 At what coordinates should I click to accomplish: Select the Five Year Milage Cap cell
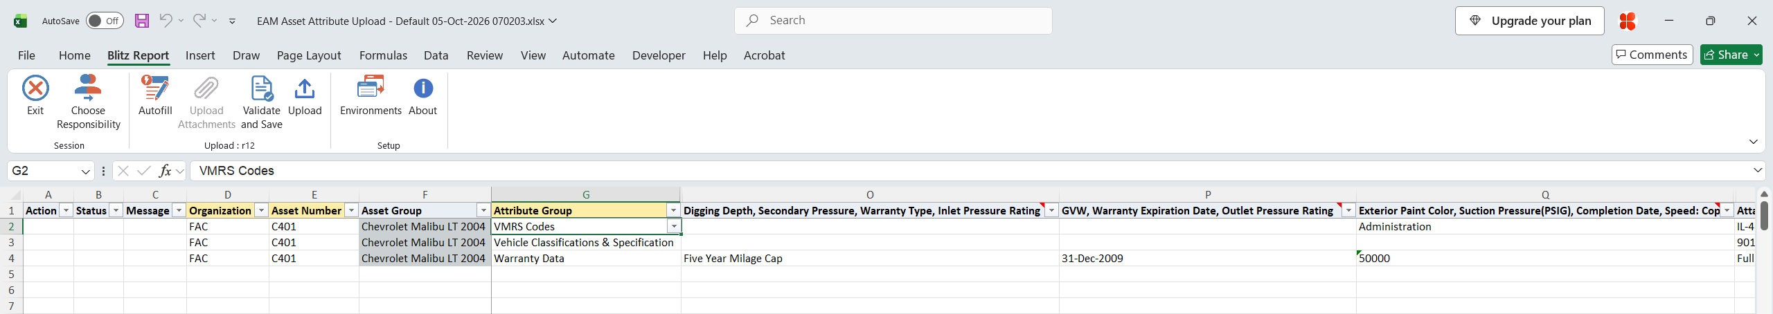click(x=870, y=258)
